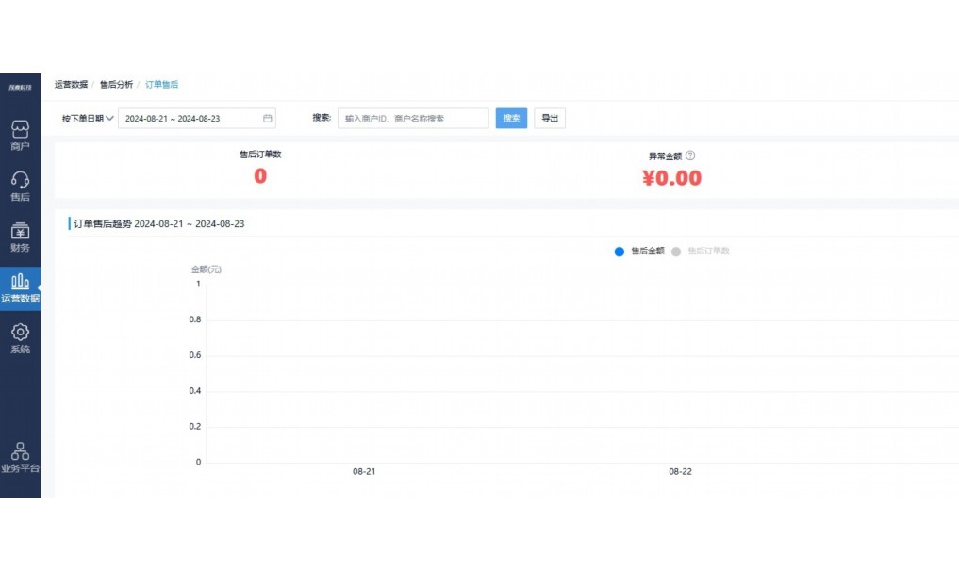Open the 业务平台 (Business Platform) sidebar icon

20,455
